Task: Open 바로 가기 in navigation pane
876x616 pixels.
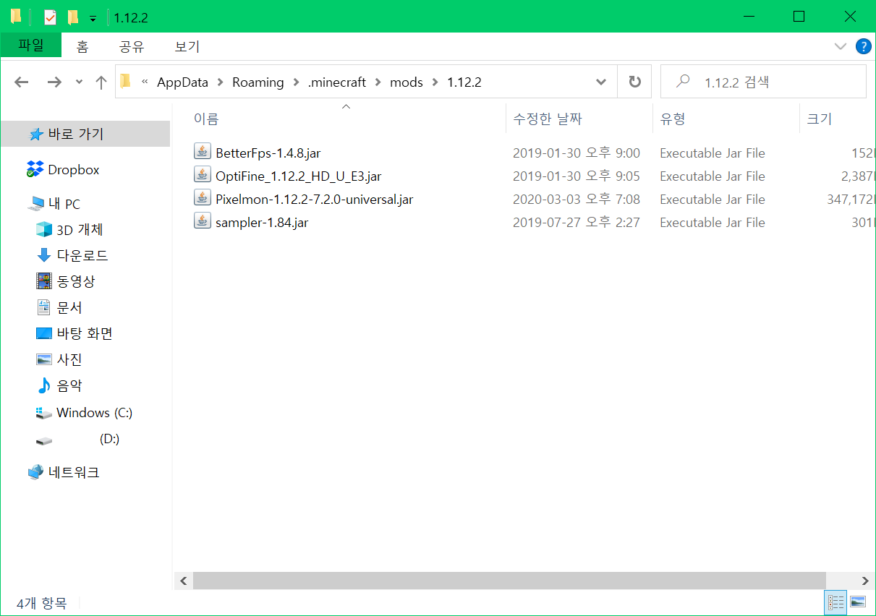Action: [x=85, y=134]
